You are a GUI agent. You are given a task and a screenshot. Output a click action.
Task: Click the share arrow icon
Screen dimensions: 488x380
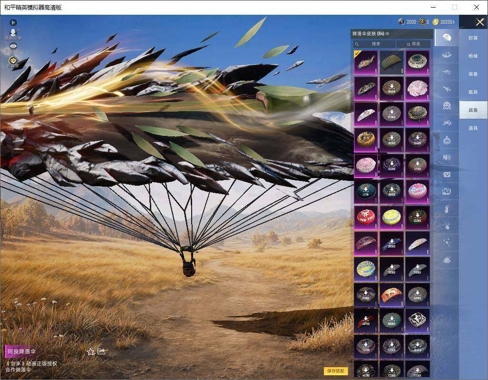[x=101, y=351]
